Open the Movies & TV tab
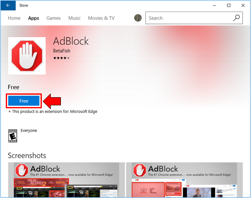Screen dimensions: 251x198 click(101, 18)
